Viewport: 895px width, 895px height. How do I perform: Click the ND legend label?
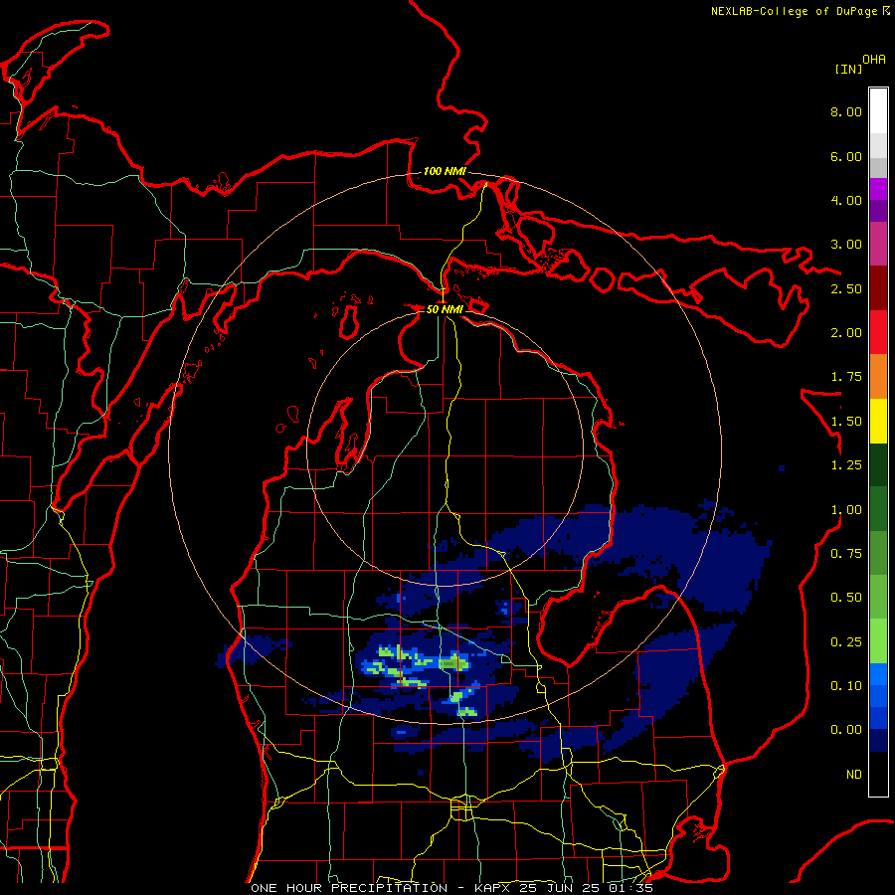[854, 775]
